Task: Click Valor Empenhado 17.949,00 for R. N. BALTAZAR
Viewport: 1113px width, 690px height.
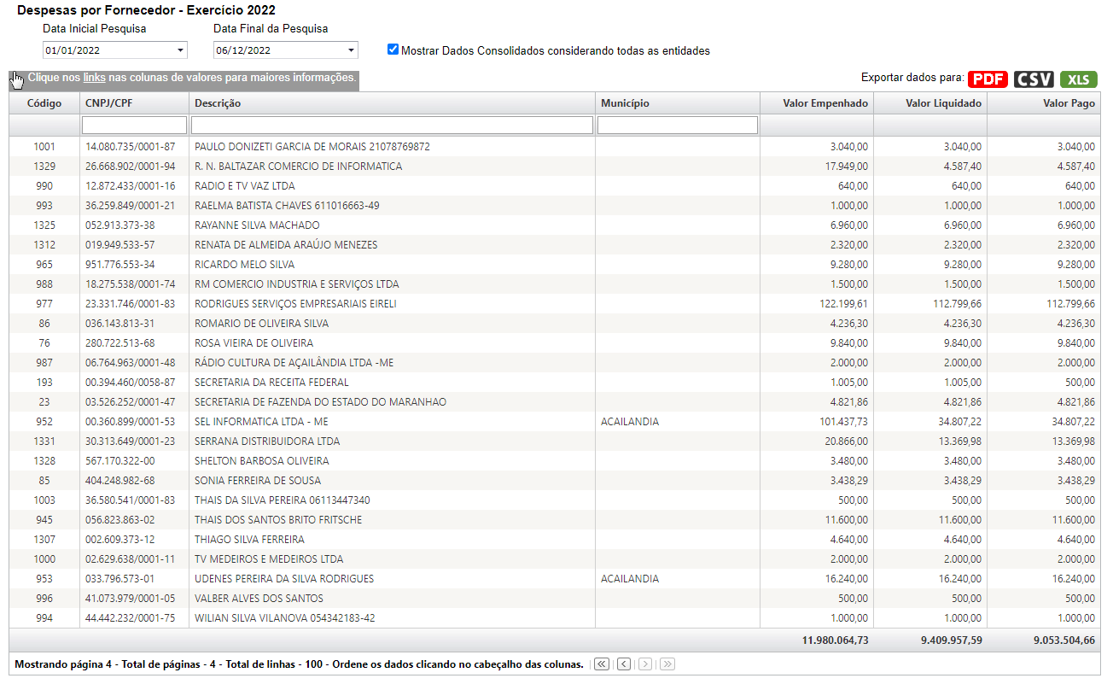Action: click(x=847, y=167)
